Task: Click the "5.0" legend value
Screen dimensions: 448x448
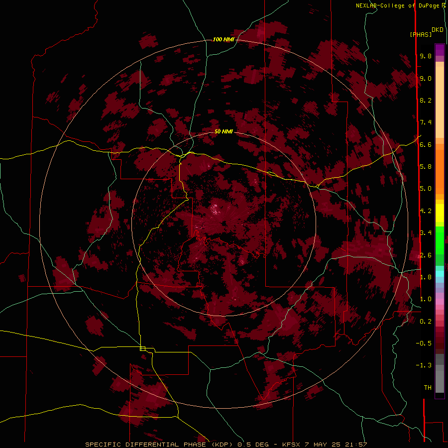Action: [x=426, y=189]
